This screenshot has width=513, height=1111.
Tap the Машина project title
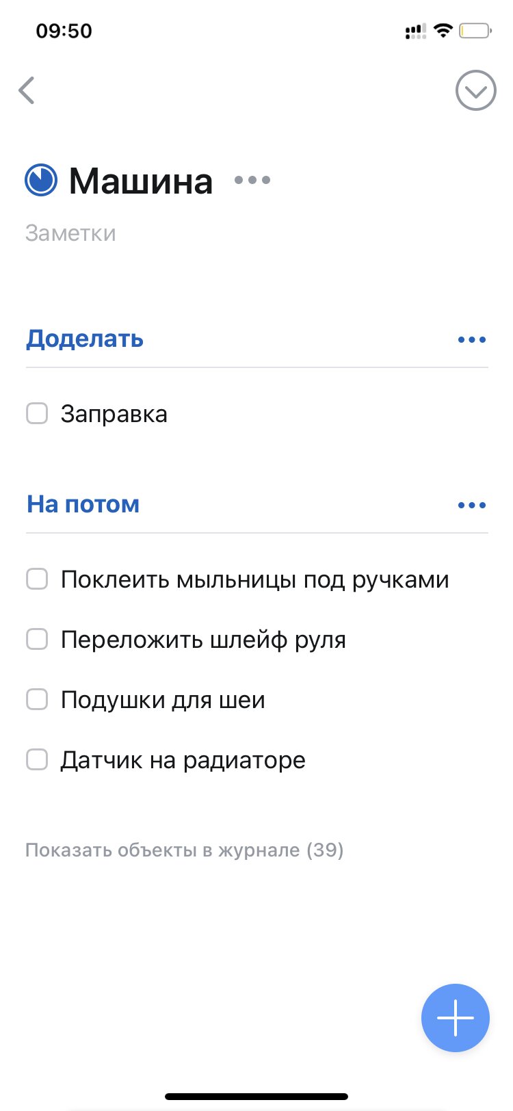pos(141,181)
